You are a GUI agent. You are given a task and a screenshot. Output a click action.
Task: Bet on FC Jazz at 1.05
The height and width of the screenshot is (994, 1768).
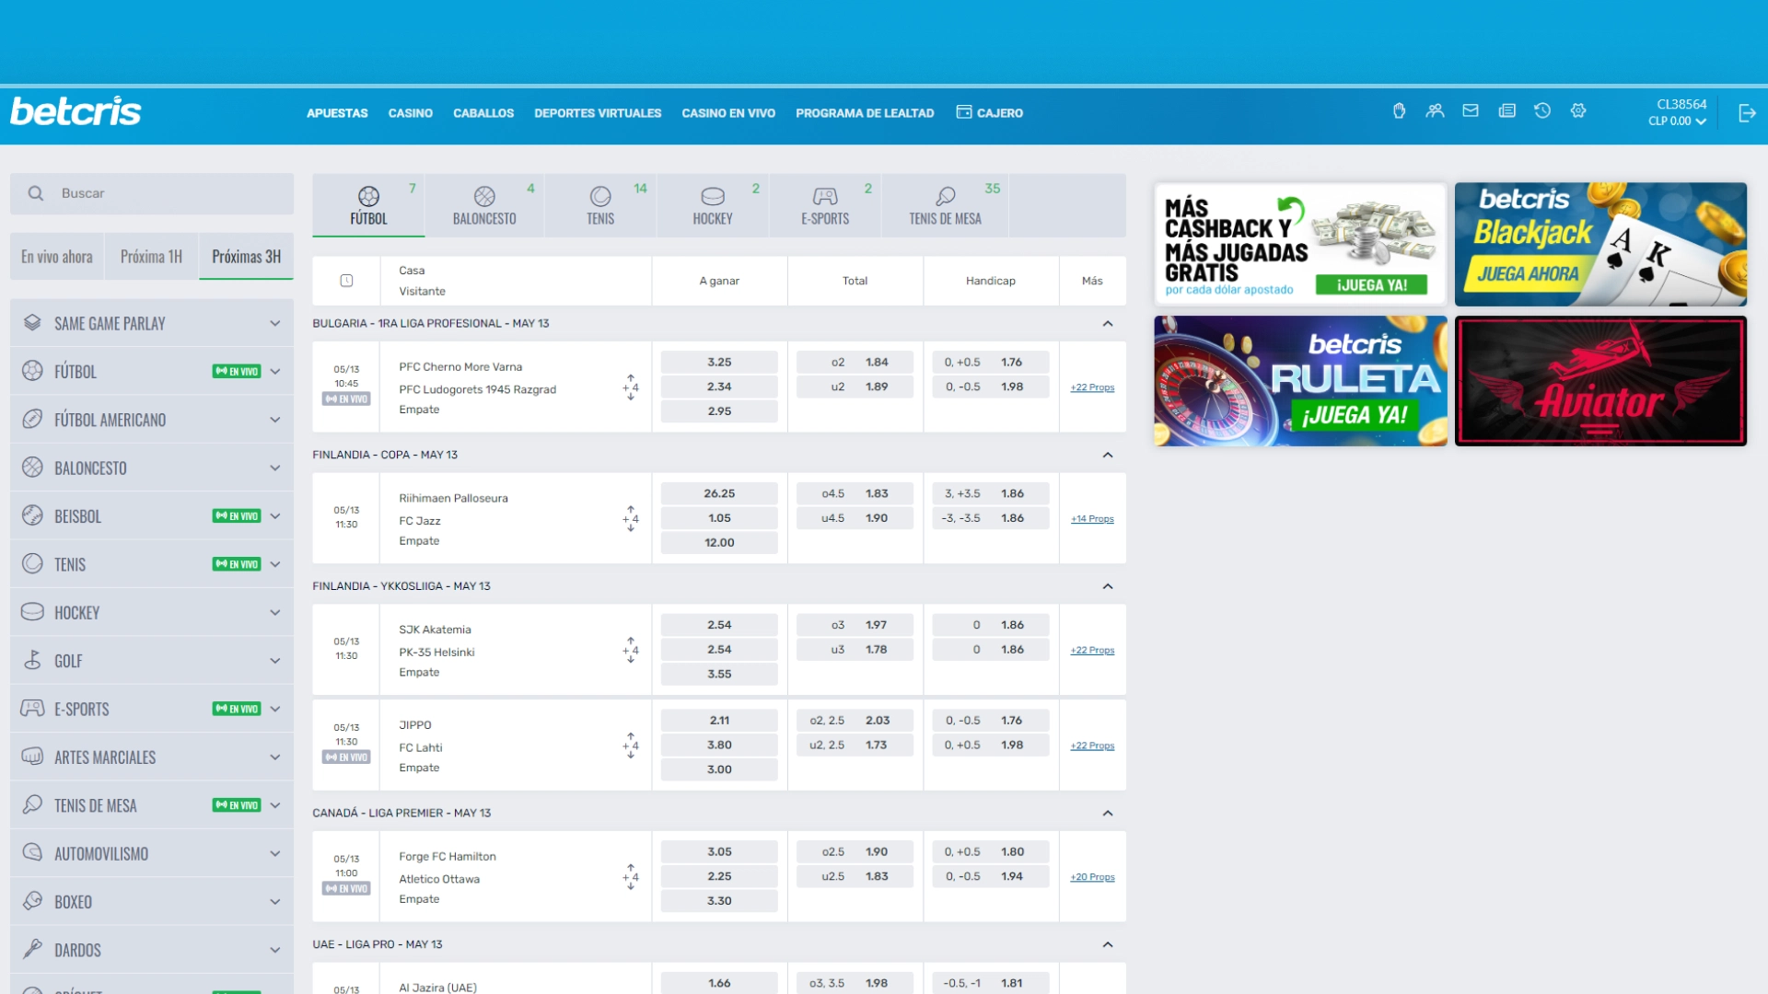point(719,518)
